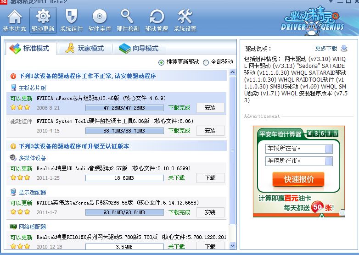359x255 pixels.
Task: Click the 3.54MB download size bar
Action: (124, 247)
